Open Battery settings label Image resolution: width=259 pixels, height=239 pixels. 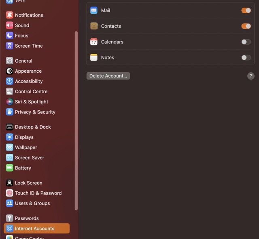[x=23, y=168]
